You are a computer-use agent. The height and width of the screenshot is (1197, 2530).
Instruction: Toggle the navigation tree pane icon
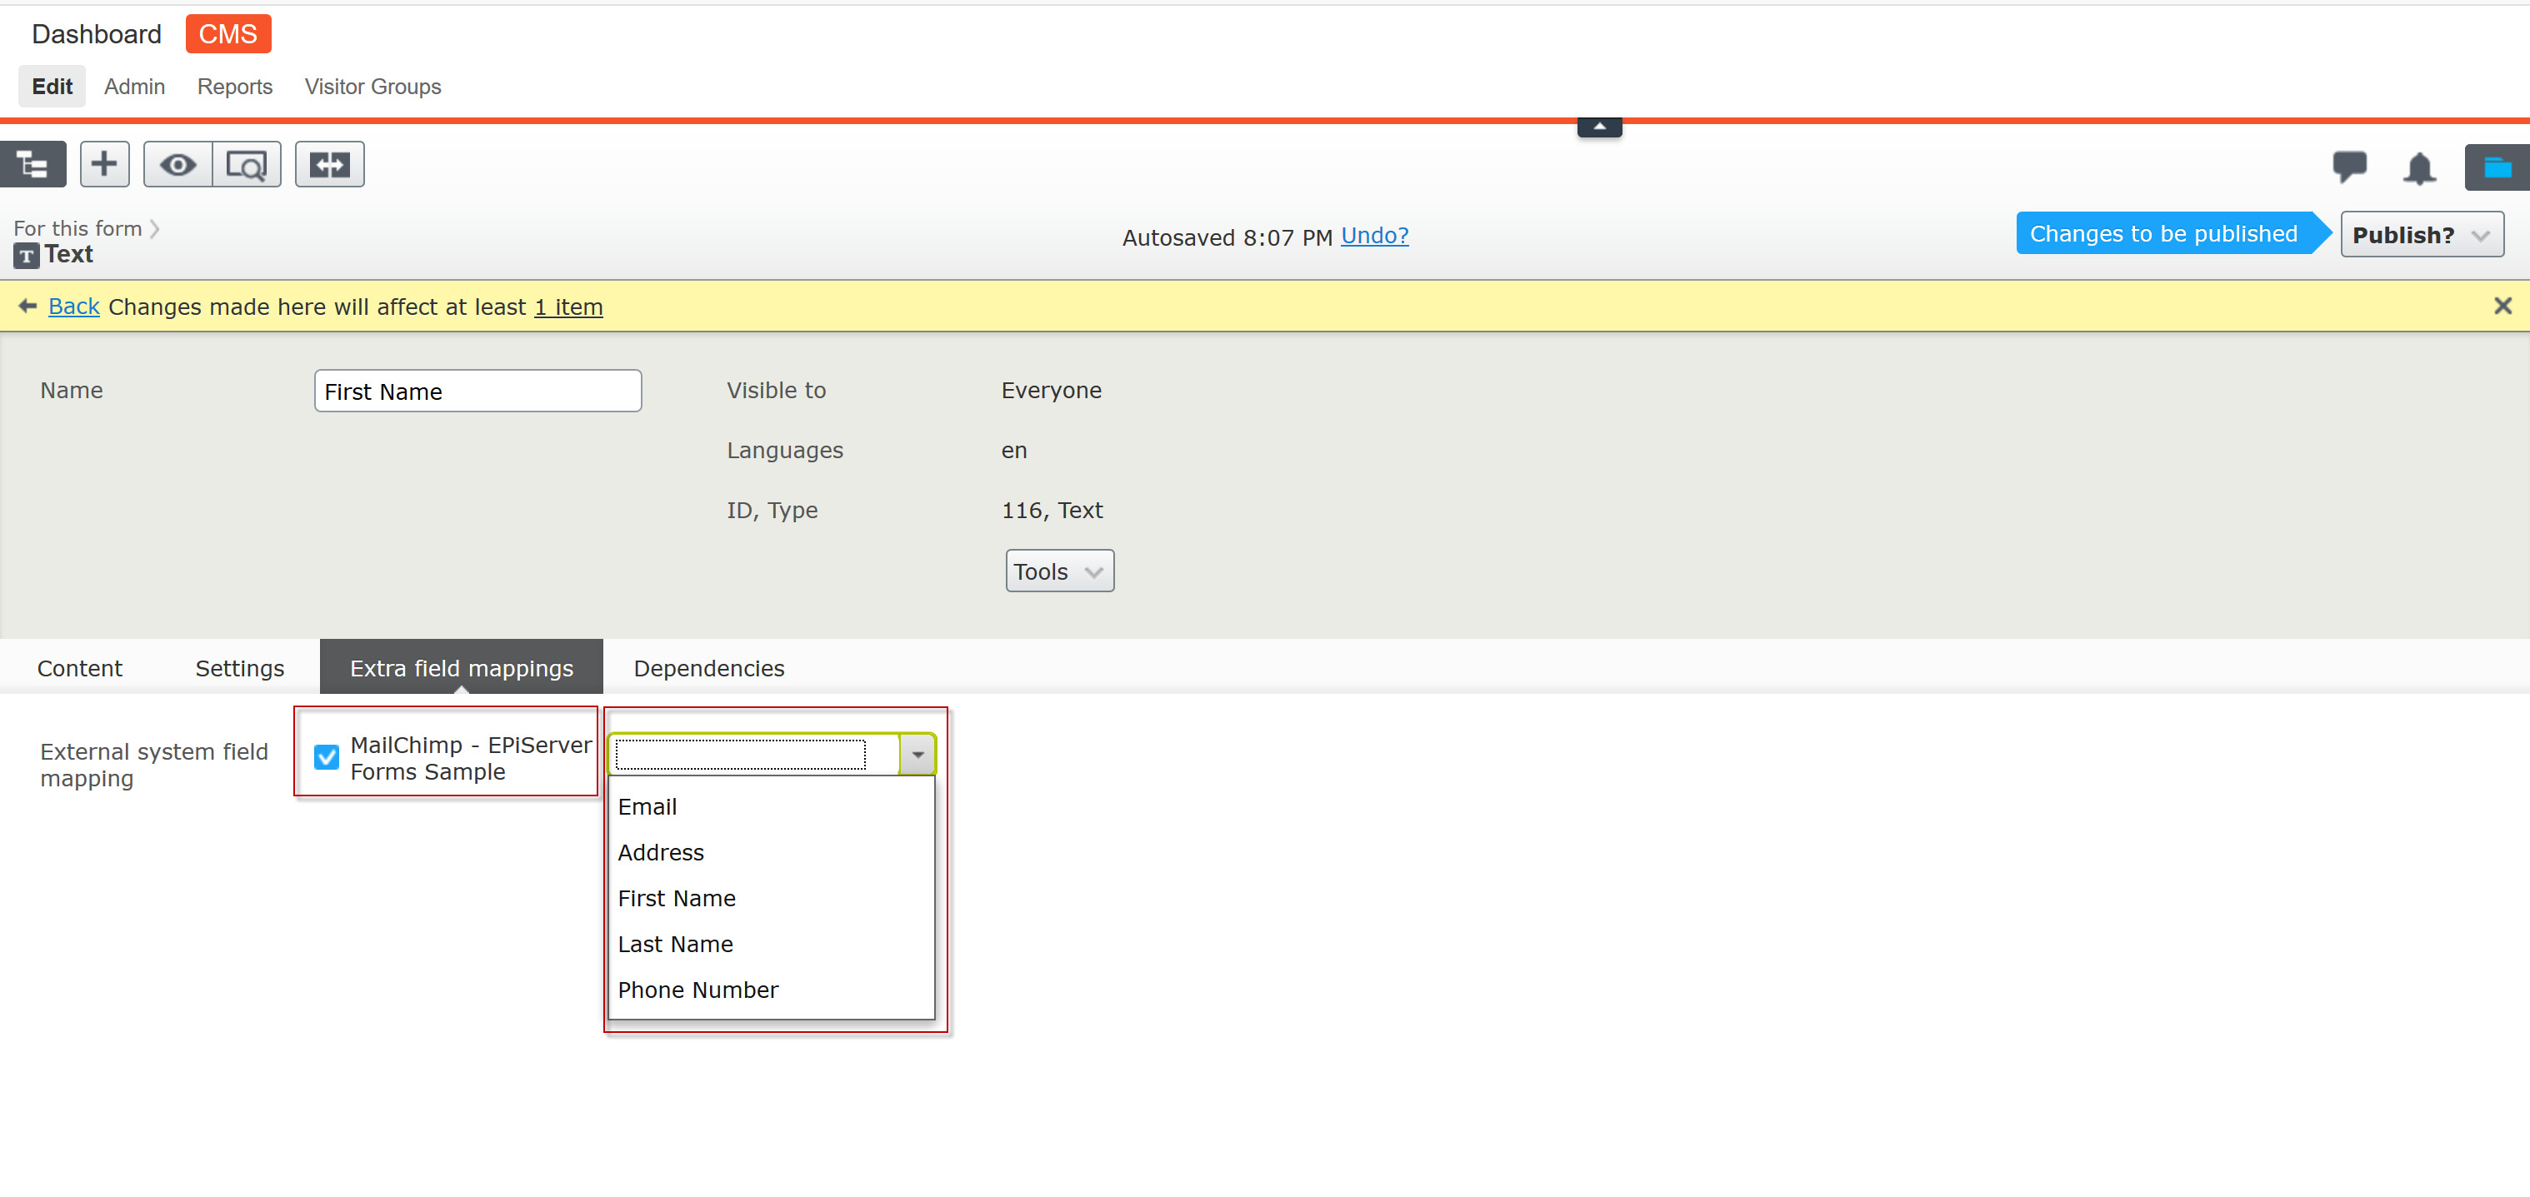pyautogui.click(x=32, y=164)
